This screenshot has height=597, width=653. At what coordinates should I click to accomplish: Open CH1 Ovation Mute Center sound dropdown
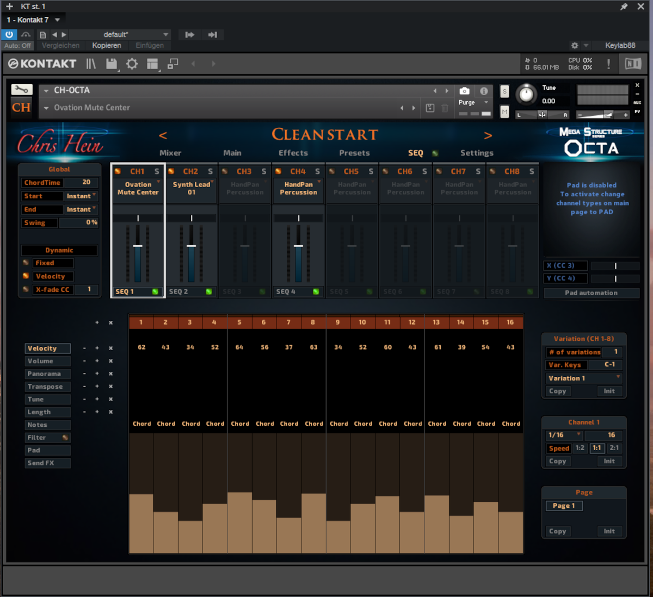point(138,188)
